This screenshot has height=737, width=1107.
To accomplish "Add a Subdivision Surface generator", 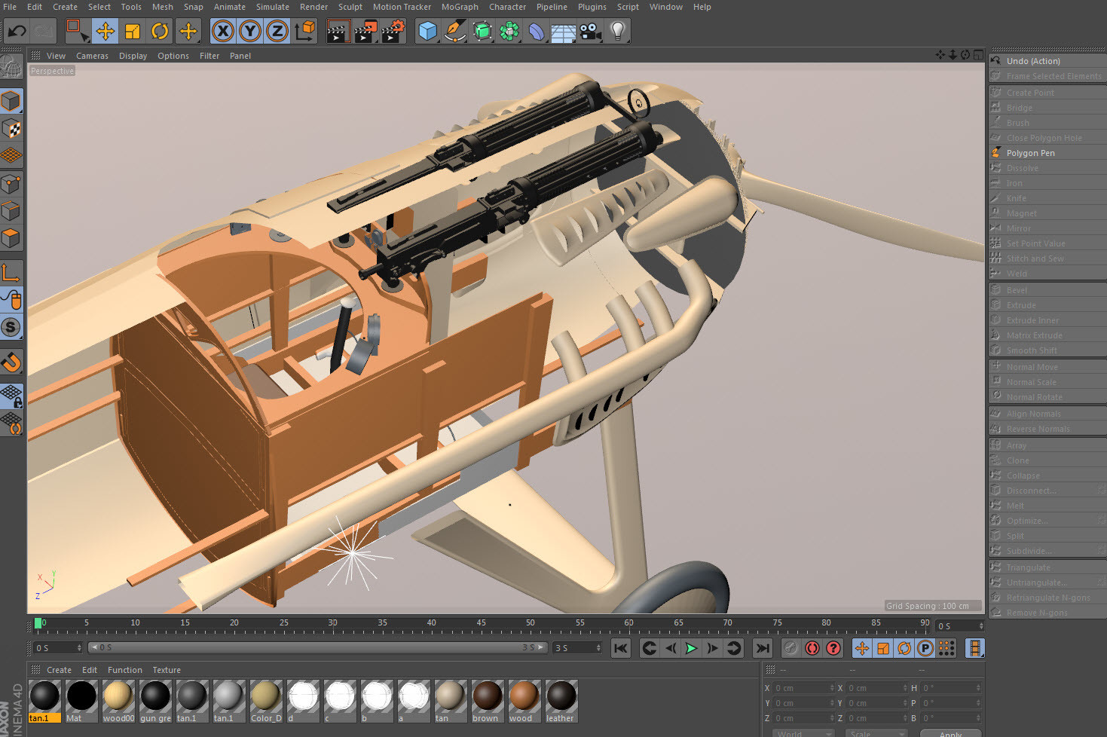I will [x=482, y=31].
